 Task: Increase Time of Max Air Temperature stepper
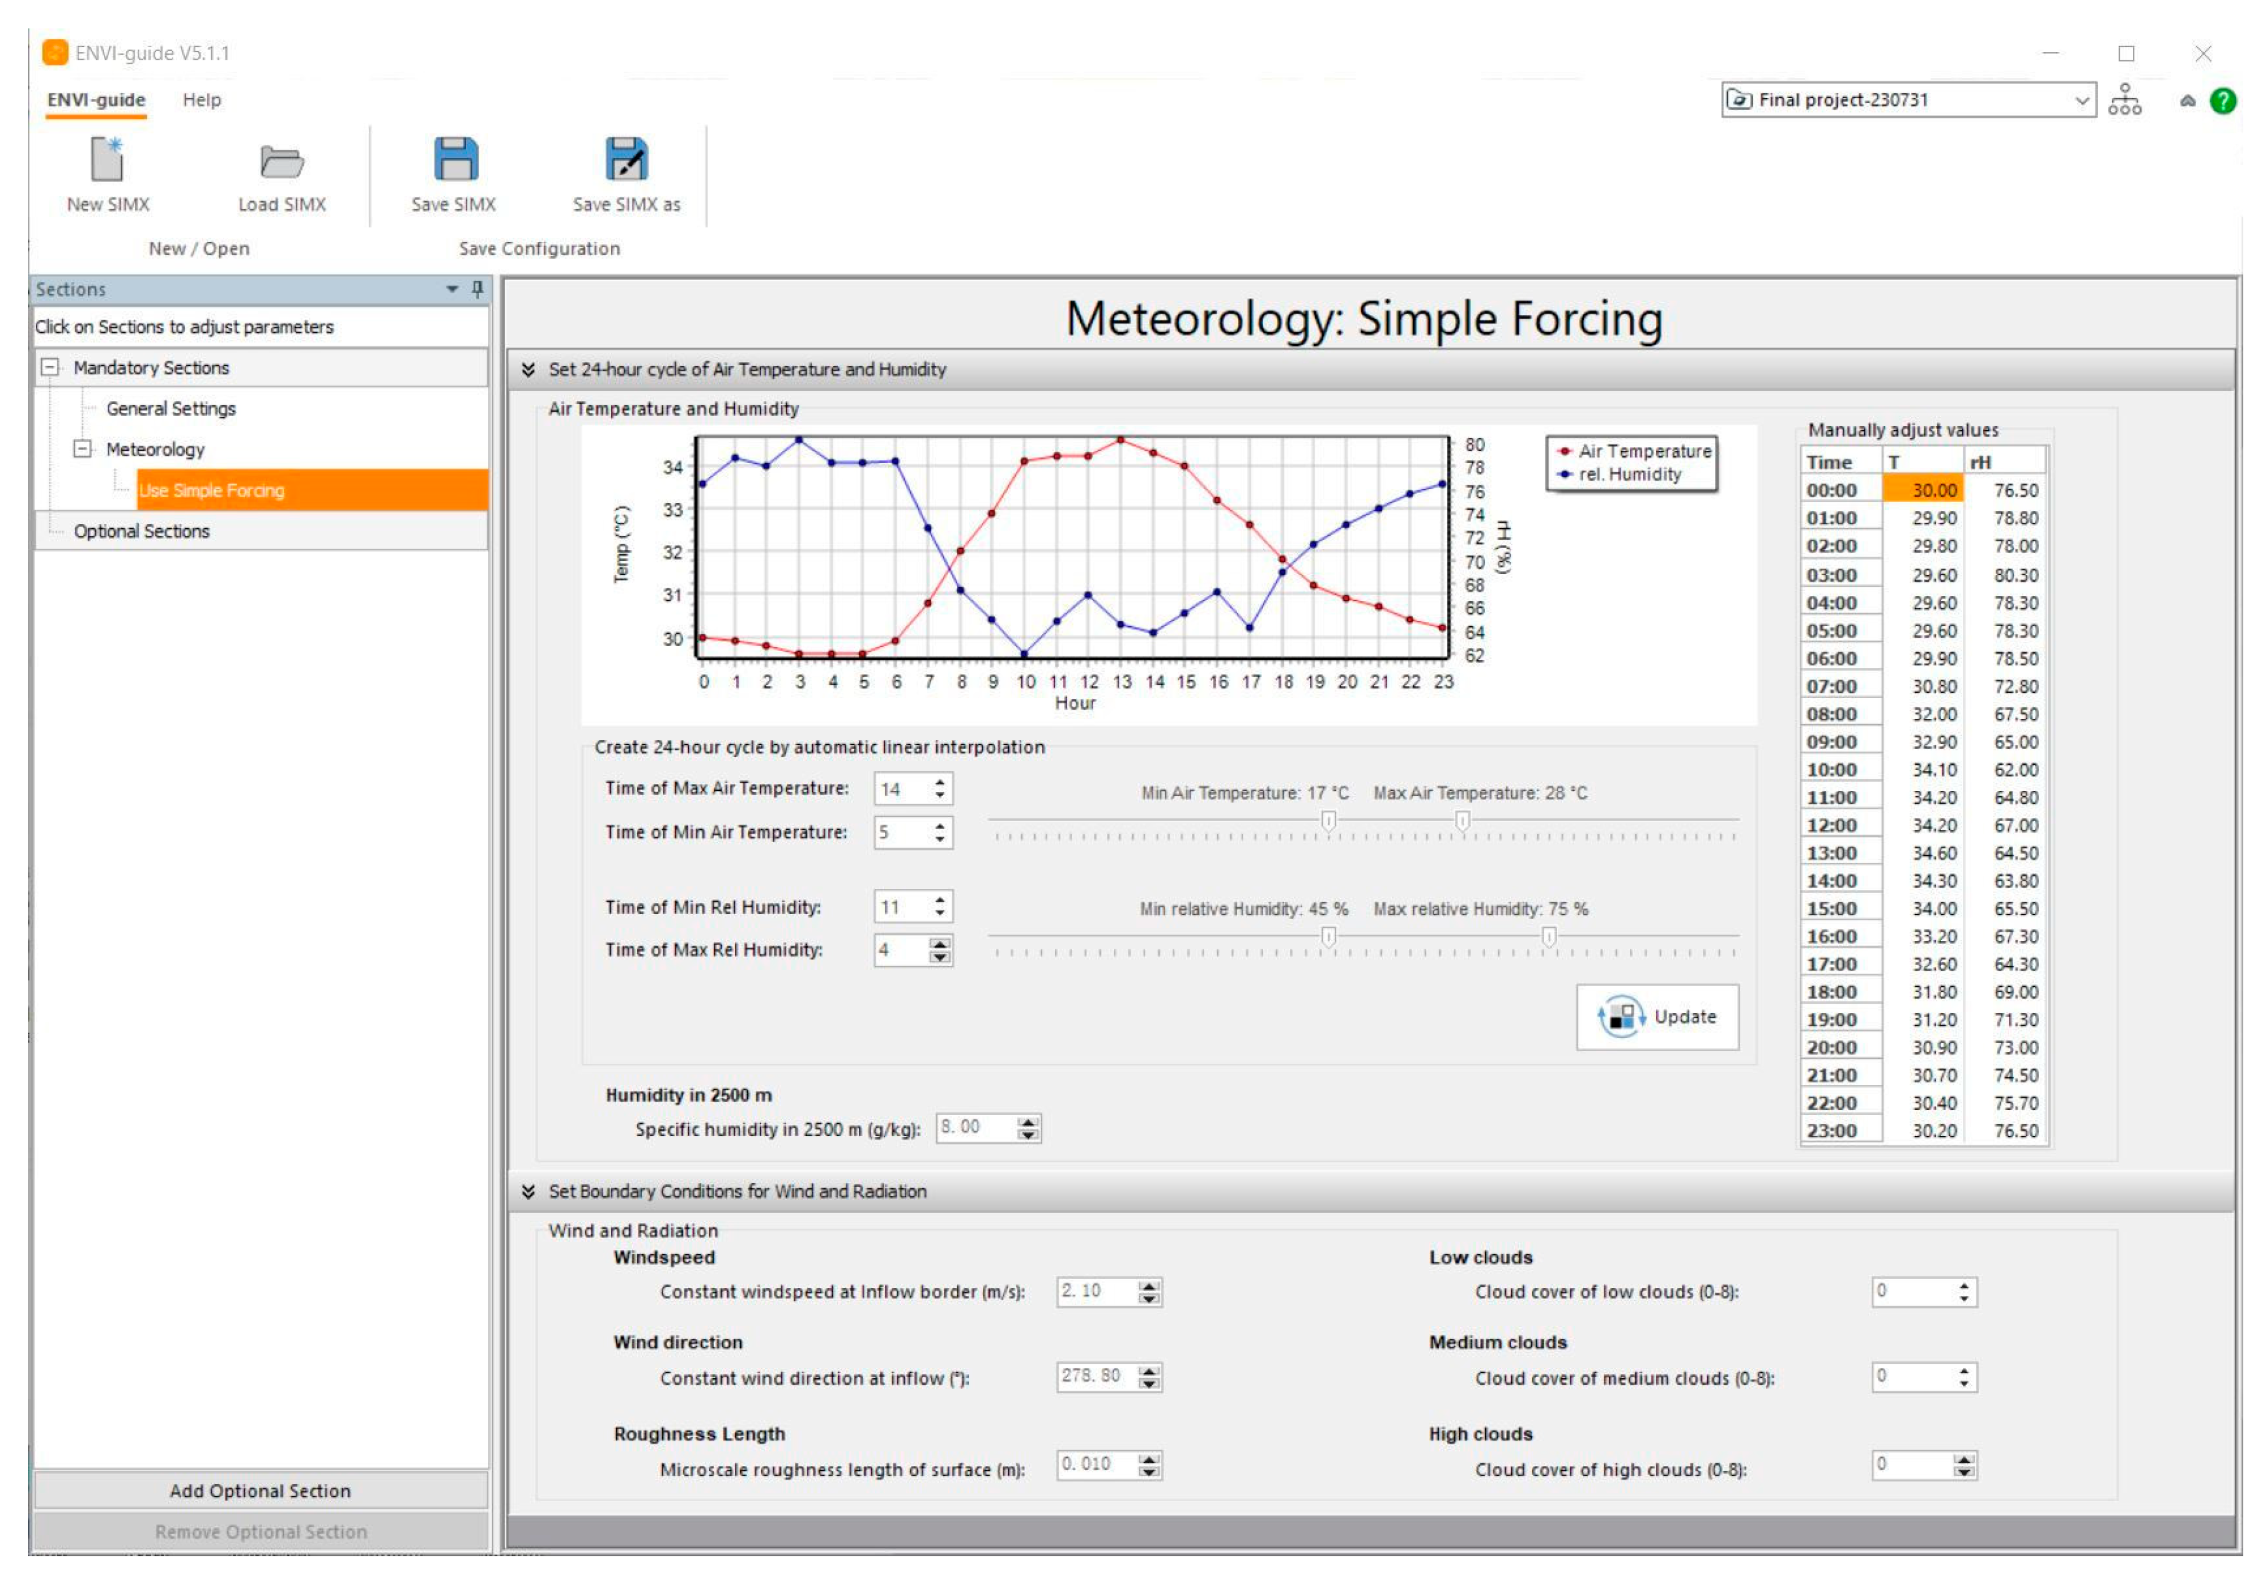click(939, 783)
